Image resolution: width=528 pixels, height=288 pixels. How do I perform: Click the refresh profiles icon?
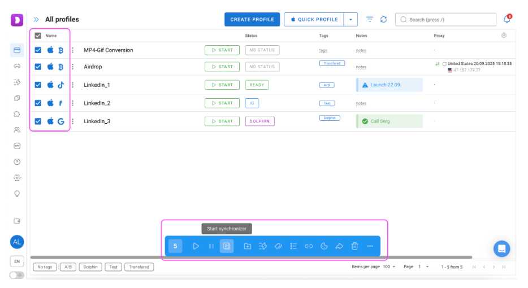[383, 20]
